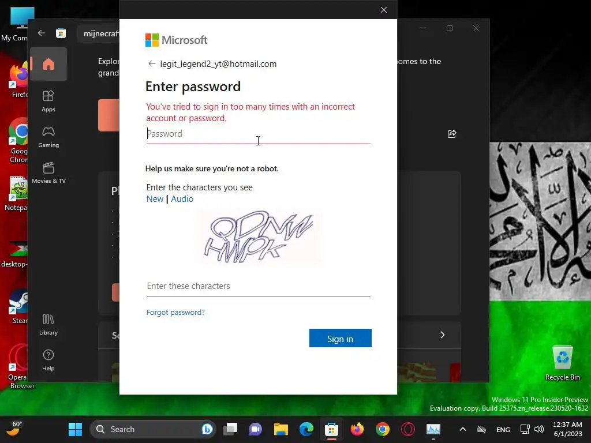The image size is (591, 443).
Task: Open Firefox from the taskbar
Action: [x=357, y=429]
